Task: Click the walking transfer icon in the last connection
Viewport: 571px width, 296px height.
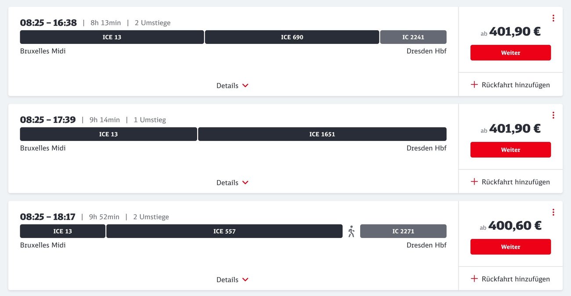Action: (x=351, y=231)
